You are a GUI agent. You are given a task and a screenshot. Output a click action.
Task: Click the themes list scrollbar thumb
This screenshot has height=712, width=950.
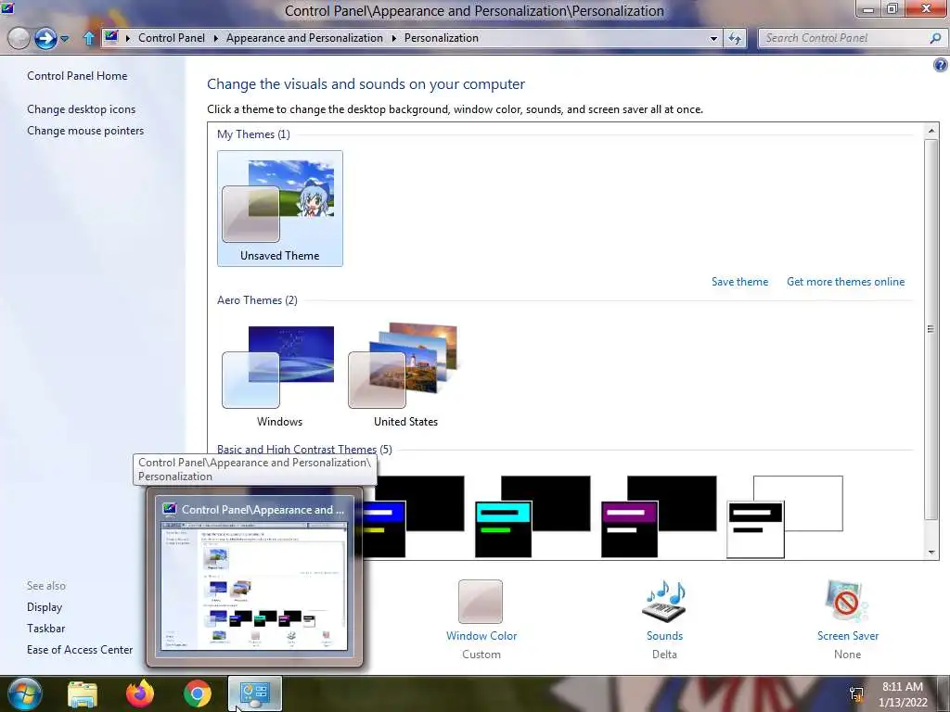click(x=931, y=329)
